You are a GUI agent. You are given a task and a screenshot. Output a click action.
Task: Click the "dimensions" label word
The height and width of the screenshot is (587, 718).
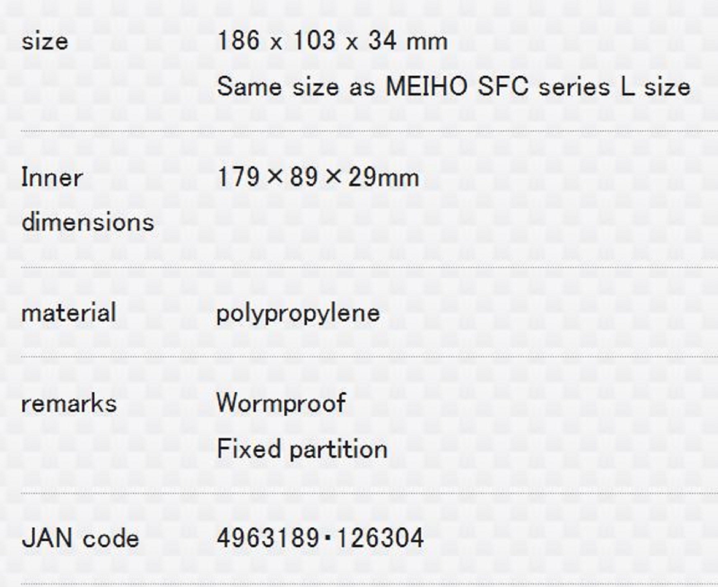click(x=88, y=222)
